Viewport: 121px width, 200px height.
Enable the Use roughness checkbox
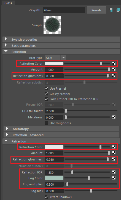[x=47, y=123]
